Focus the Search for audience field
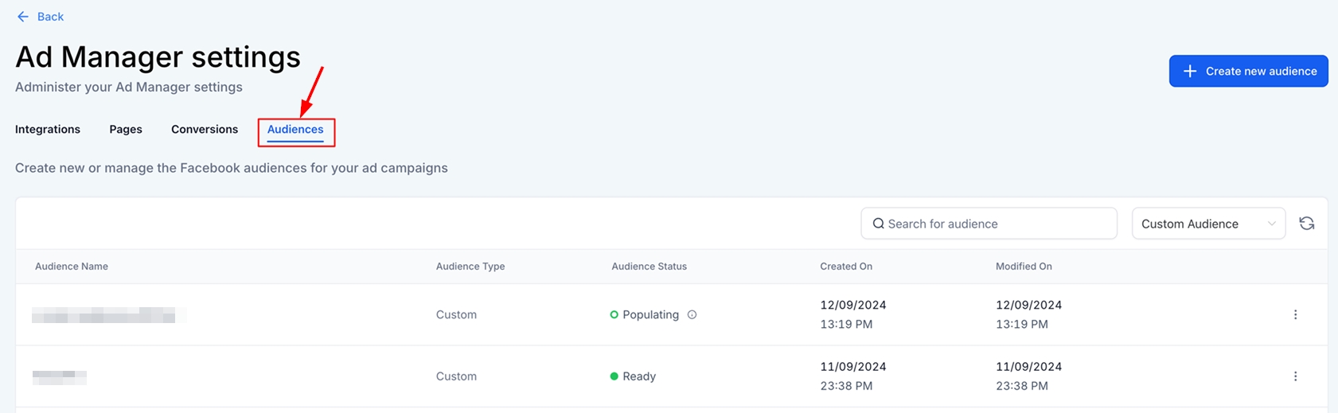The width and height of the screenshot is (1338, 413). [995, 224]
